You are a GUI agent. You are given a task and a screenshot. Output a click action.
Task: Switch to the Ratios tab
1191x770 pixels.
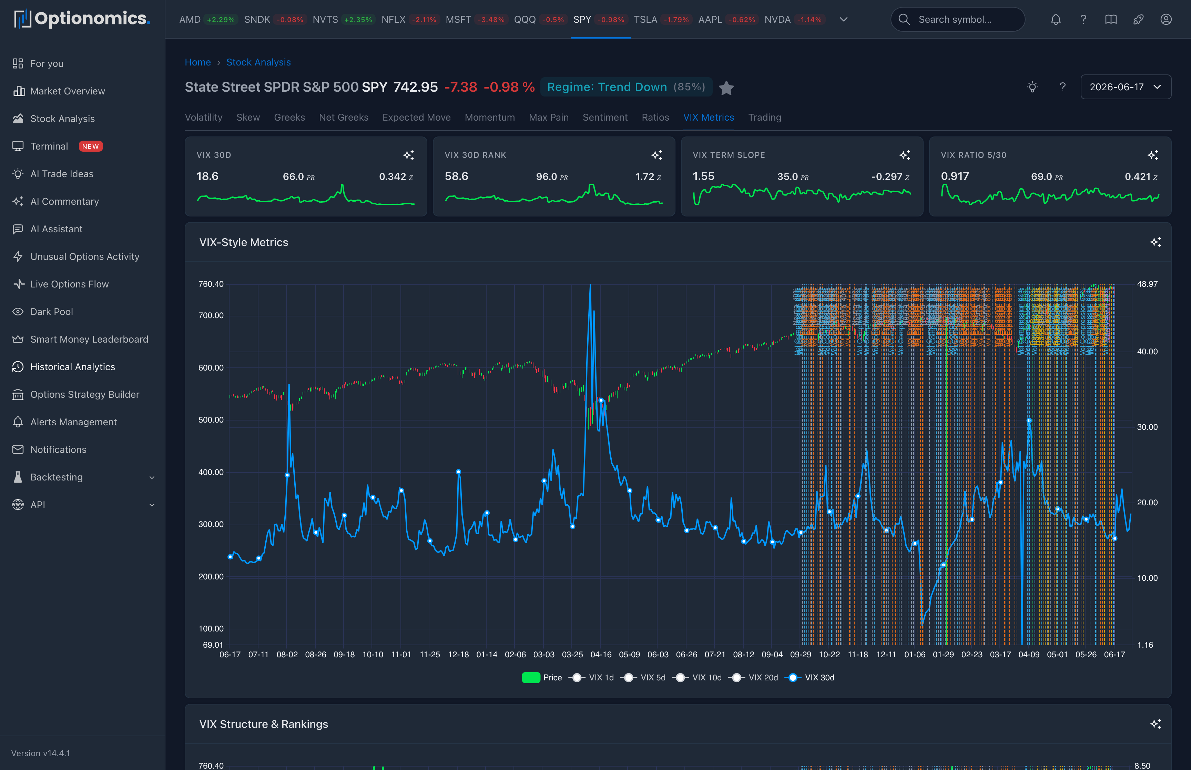click(x=655, y=118)
